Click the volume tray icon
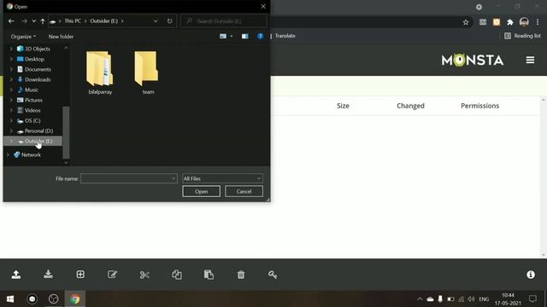 (x=471, y=299)
